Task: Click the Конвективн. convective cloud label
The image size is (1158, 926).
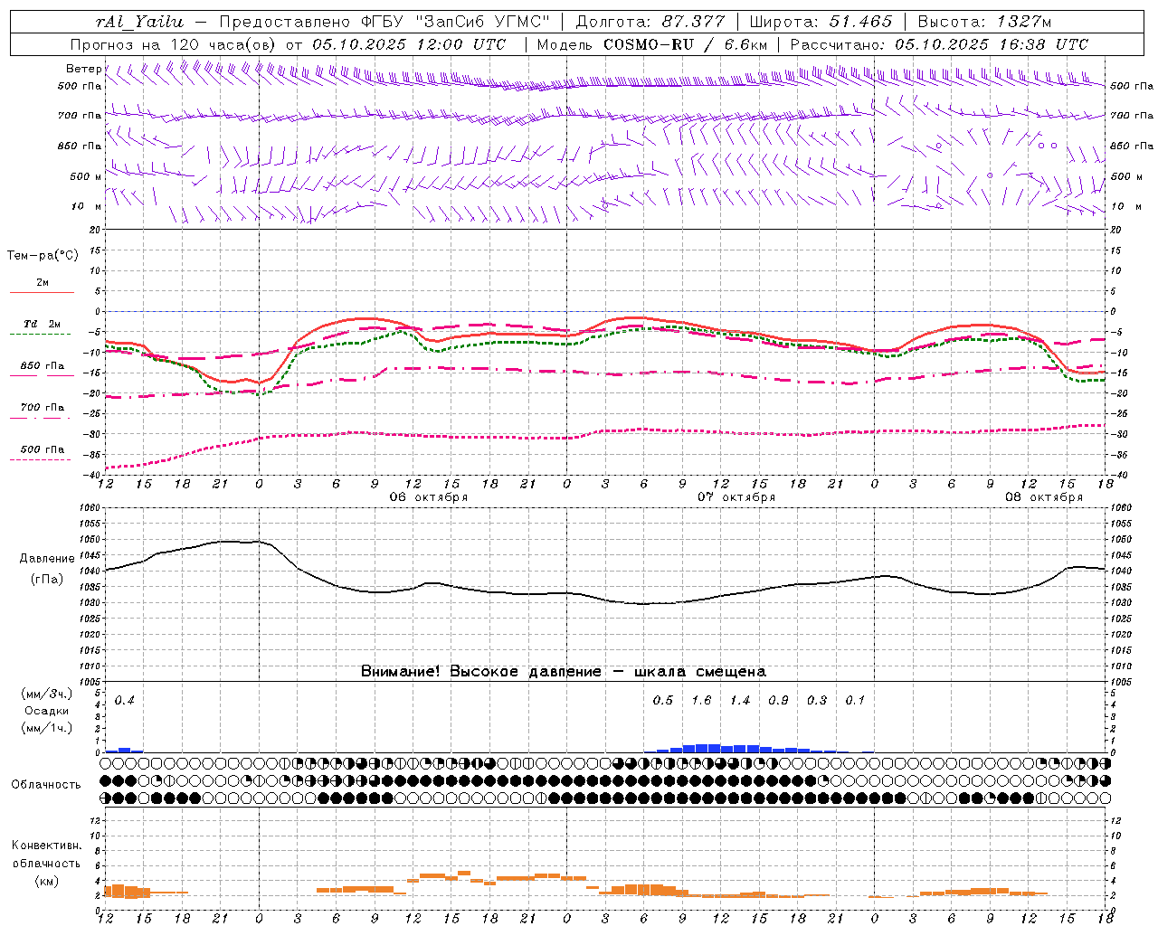Action: click(x=46, y=846)
